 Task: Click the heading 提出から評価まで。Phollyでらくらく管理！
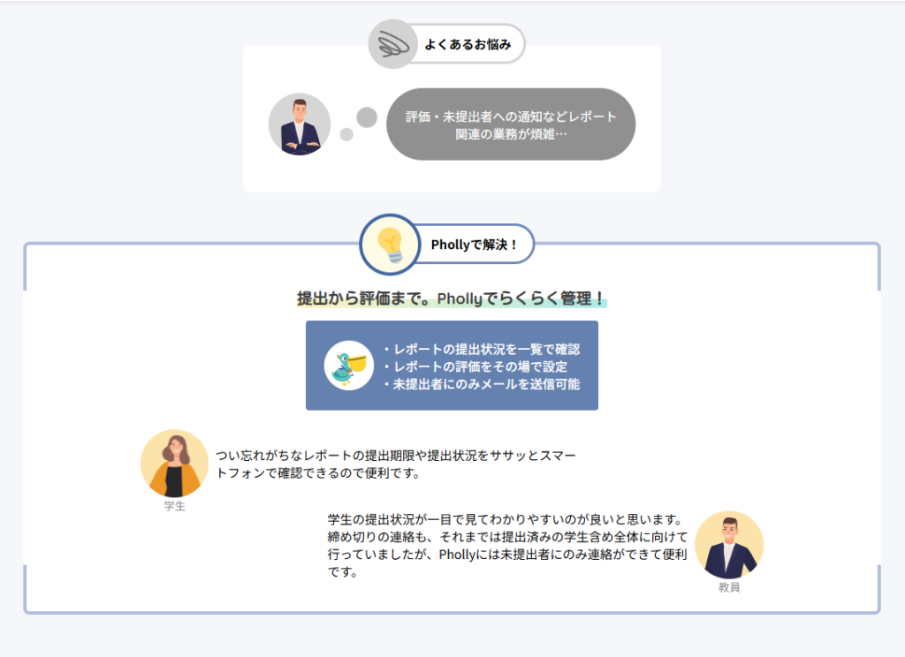pyautogui.click(x=452, y=298)
